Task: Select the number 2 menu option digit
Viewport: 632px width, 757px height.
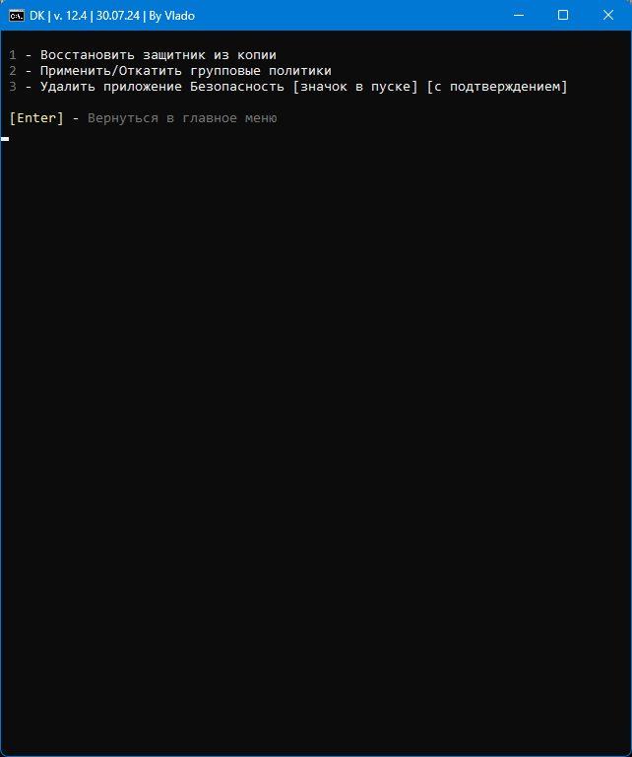Action: [x=13, y=71]
